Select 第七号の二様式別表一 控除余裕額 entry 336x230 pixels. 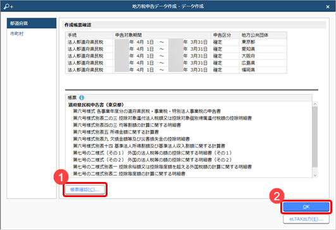[162, 167]
